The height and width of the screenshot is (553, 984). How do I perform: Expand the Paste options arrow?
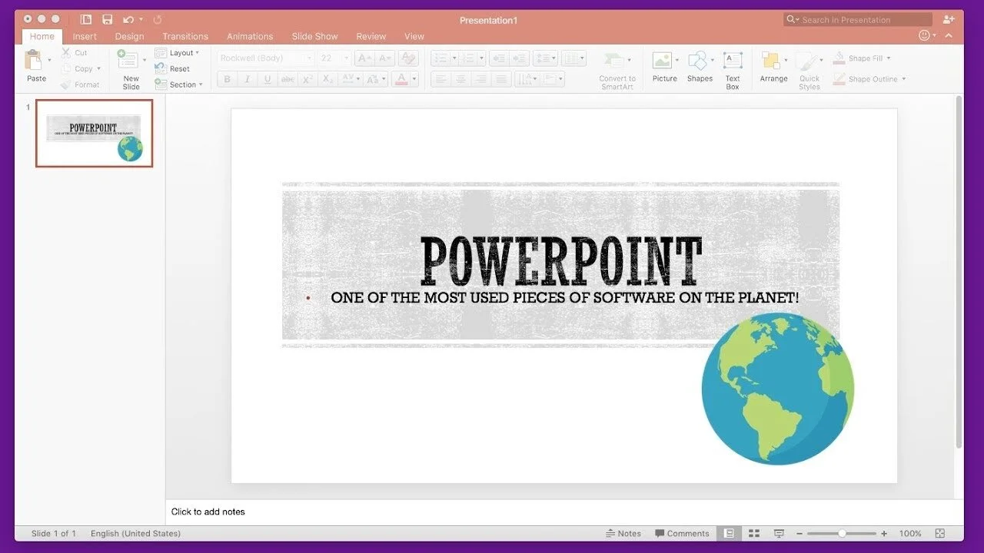click(x=50, y=60)
